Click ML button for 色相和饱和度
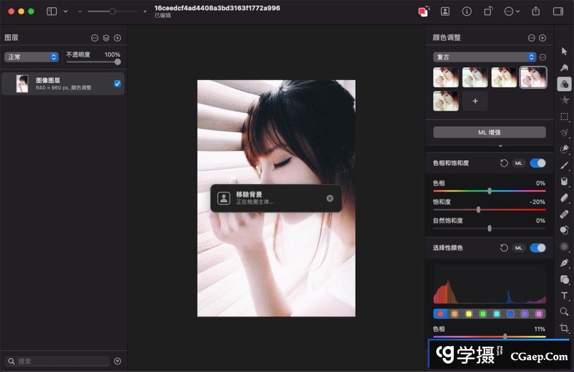The height and width of the screenshot is (372, 574). (x=518, y=163)
